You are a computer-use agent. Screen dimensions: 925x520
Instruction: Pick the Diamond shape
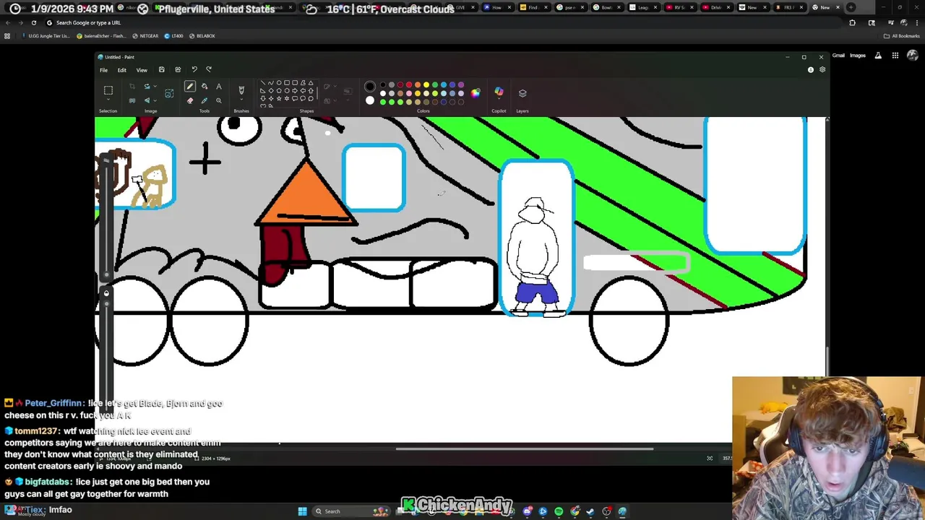[x=270, y=90]
